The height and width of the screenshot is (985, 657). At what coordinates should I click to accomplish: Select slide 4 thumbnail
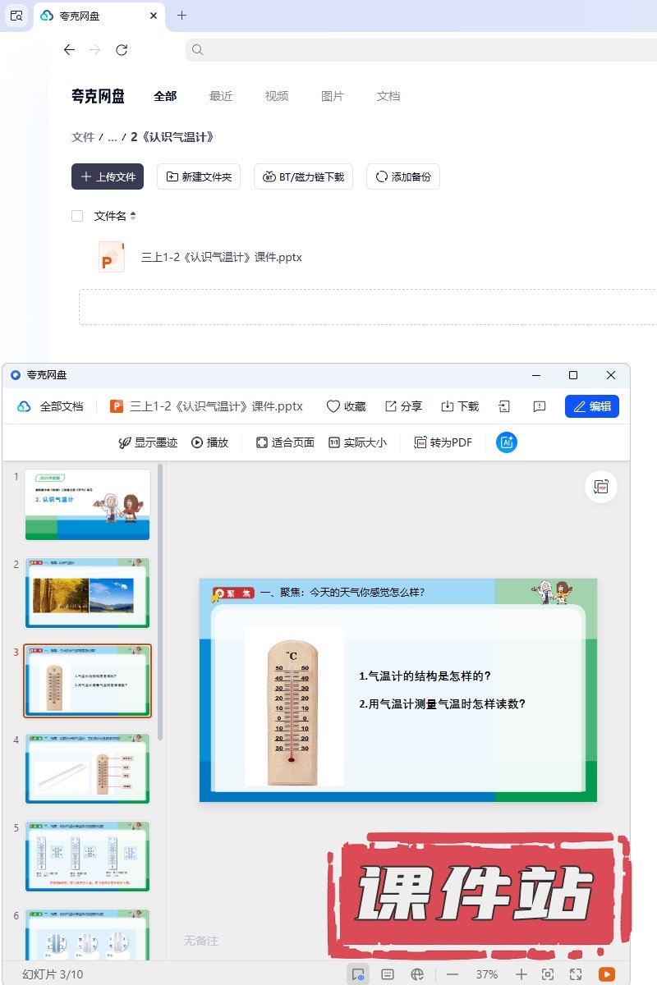click(x=88, y=768)
